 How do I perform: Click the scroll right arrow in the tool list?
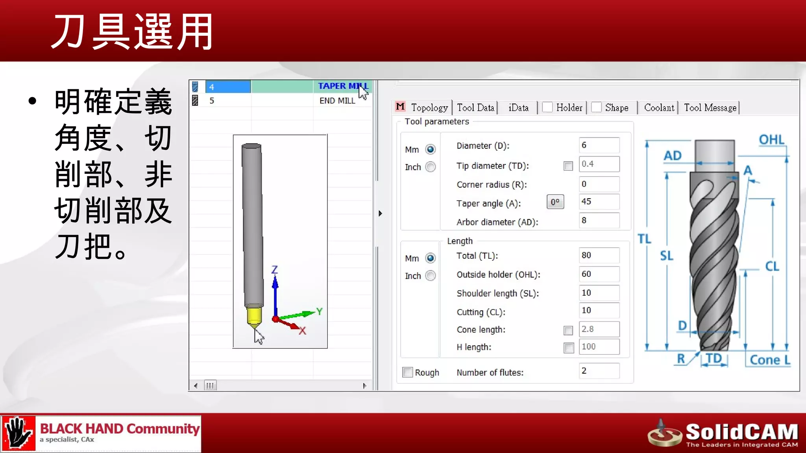[x=364, y=385]
